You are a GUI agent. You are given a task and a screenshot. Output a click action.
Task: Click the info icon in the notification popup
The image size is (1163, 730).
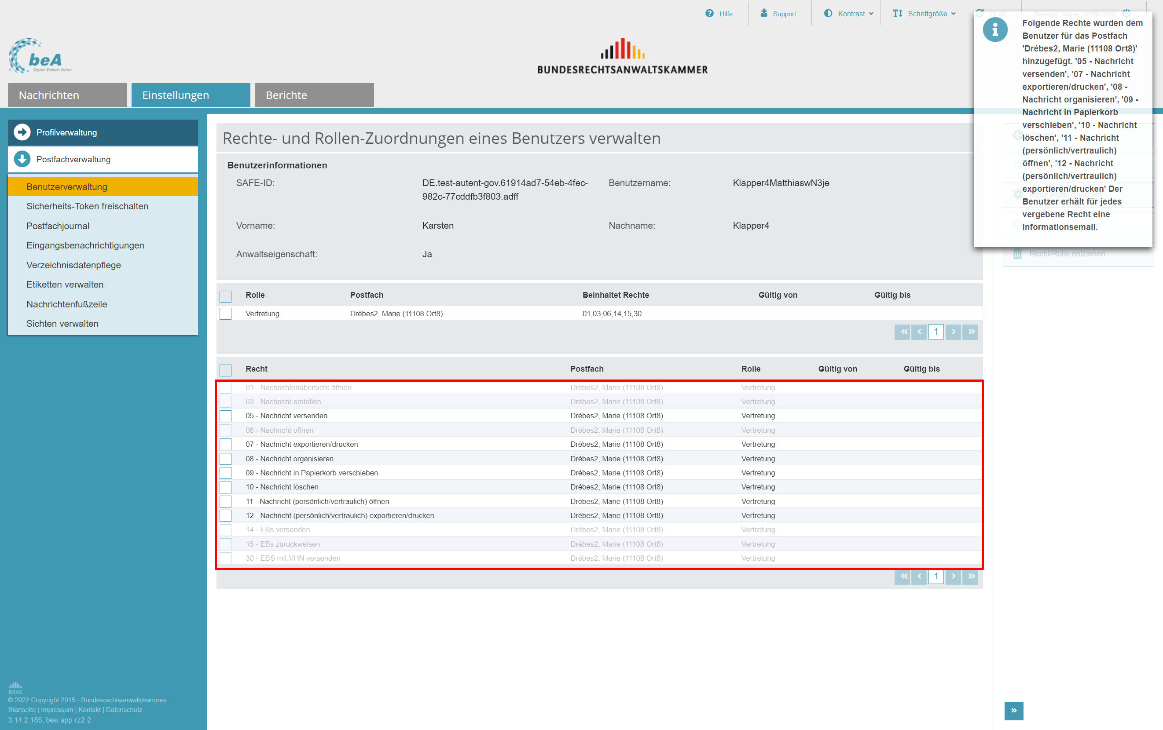pyautogui.click(x=995, y=30)
